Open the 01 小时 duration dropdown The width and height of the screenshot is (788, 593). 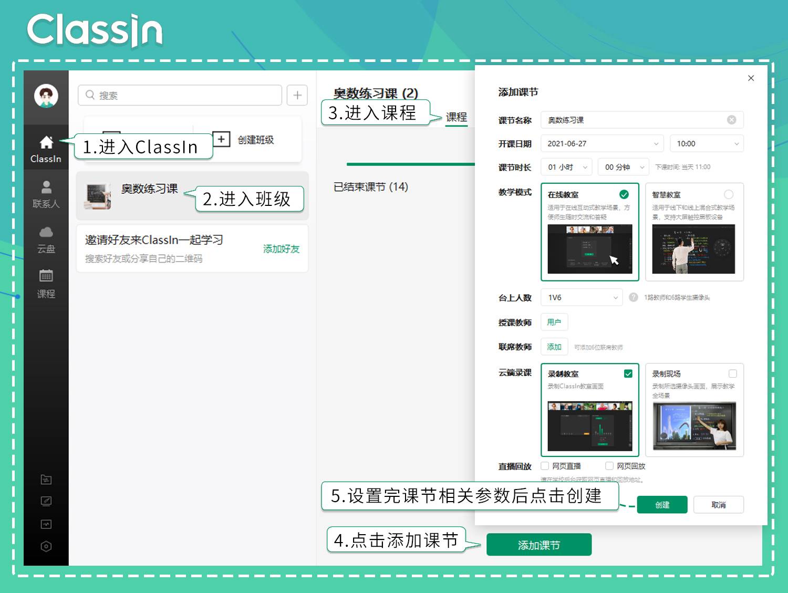567,167
